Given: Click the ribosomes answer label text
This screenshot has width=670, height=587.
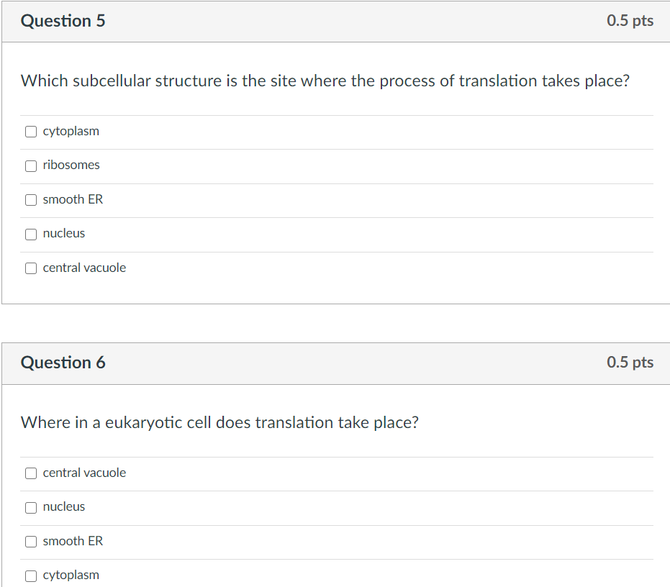Looking at the screenshot, I should [71, 165].
